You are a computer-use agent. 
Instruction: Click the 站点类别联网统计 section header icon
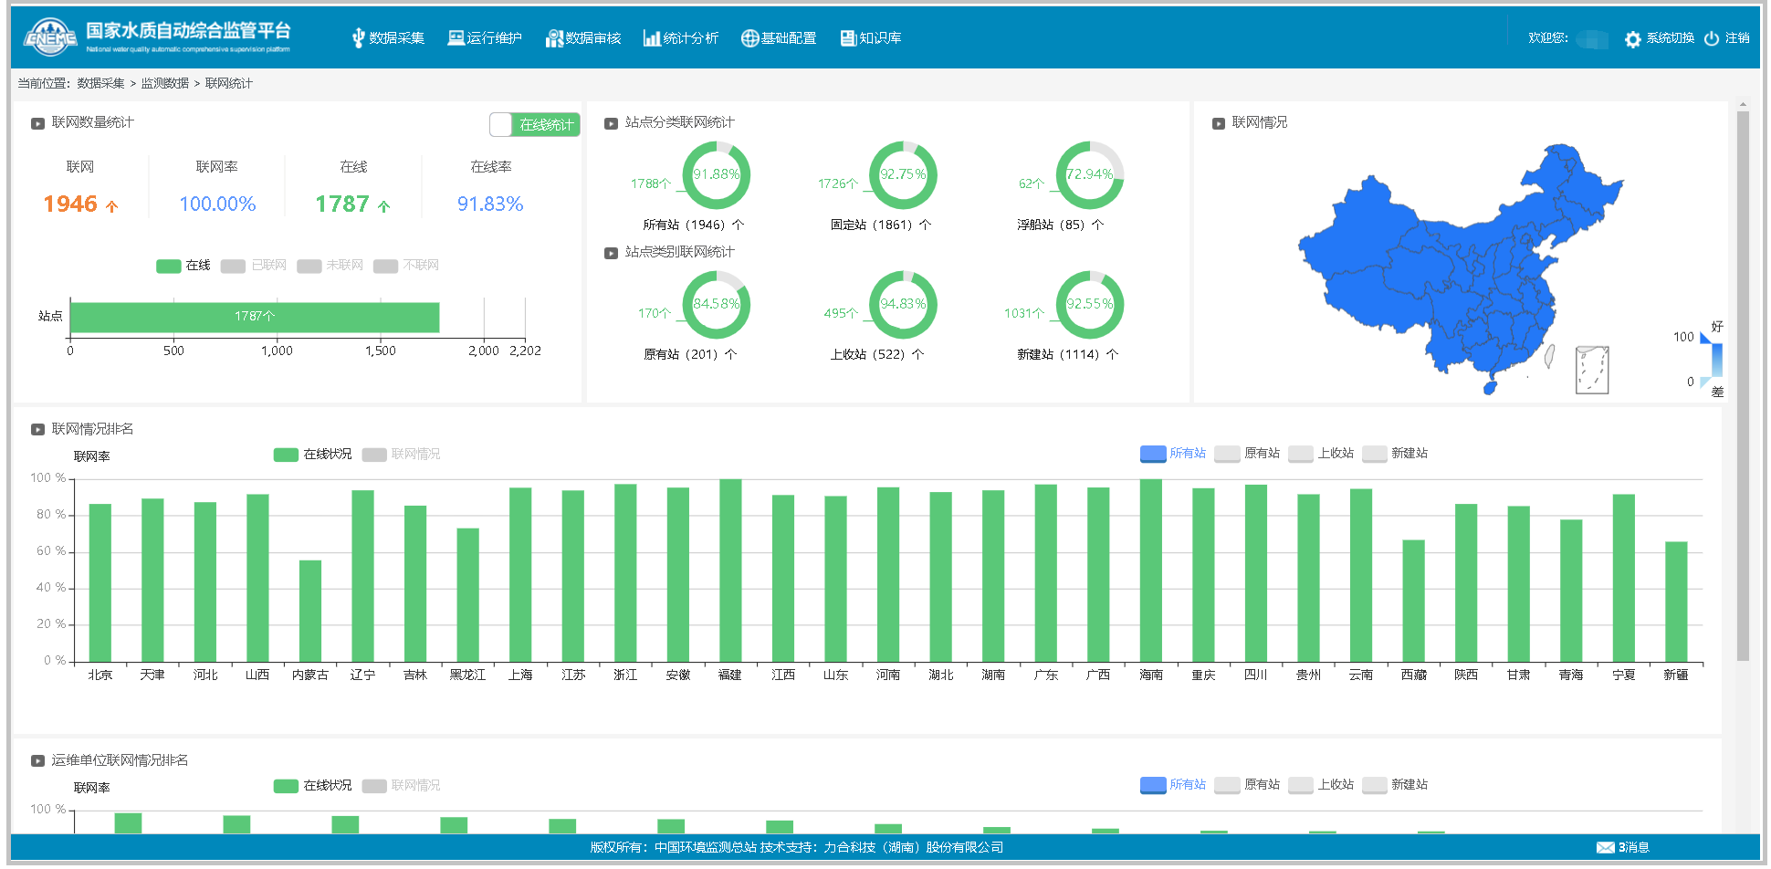tap(611, 253)
